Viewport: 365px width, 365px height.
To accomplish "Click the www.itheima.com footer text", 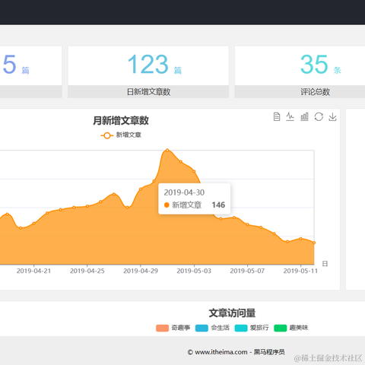I will (x=221, y=352).
